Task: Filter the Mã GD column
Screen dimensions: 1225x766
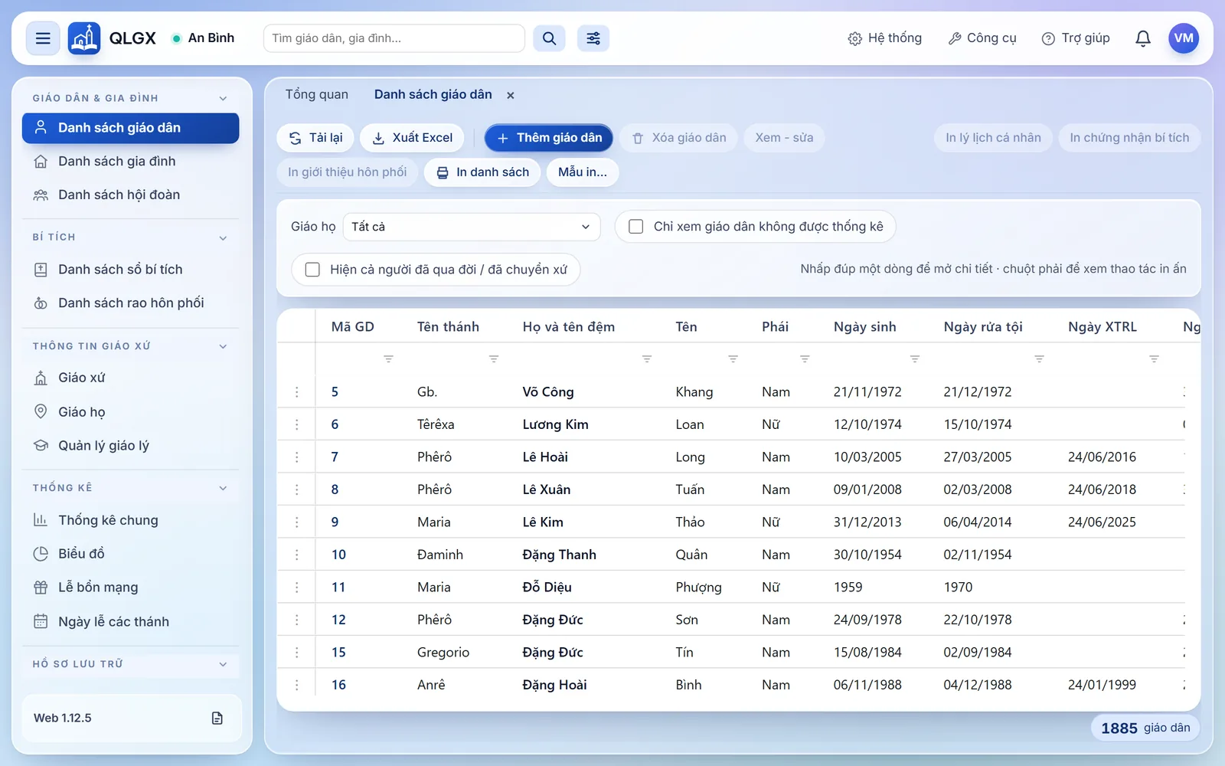Action: pyautogui.click(x=388, y=358)
